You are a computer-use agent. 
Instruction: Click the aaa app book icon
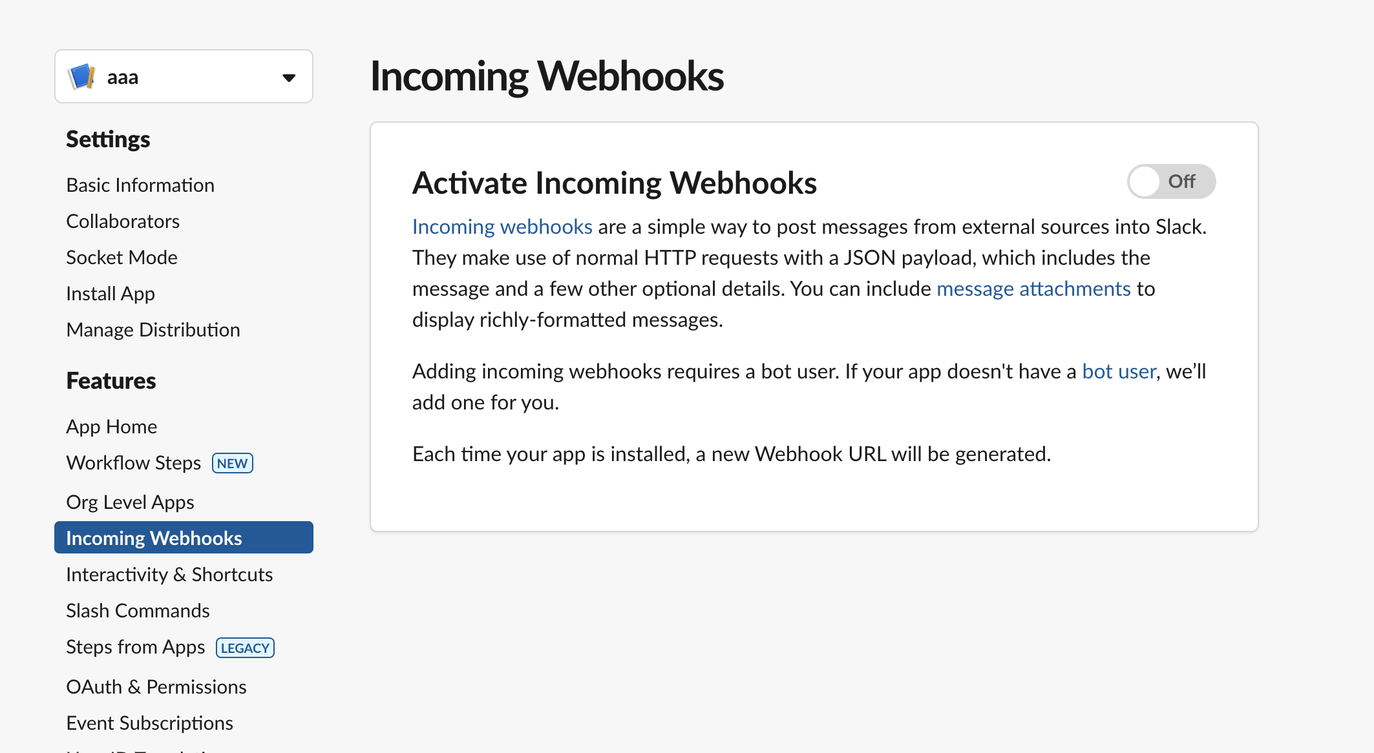[x=82, y=77]
